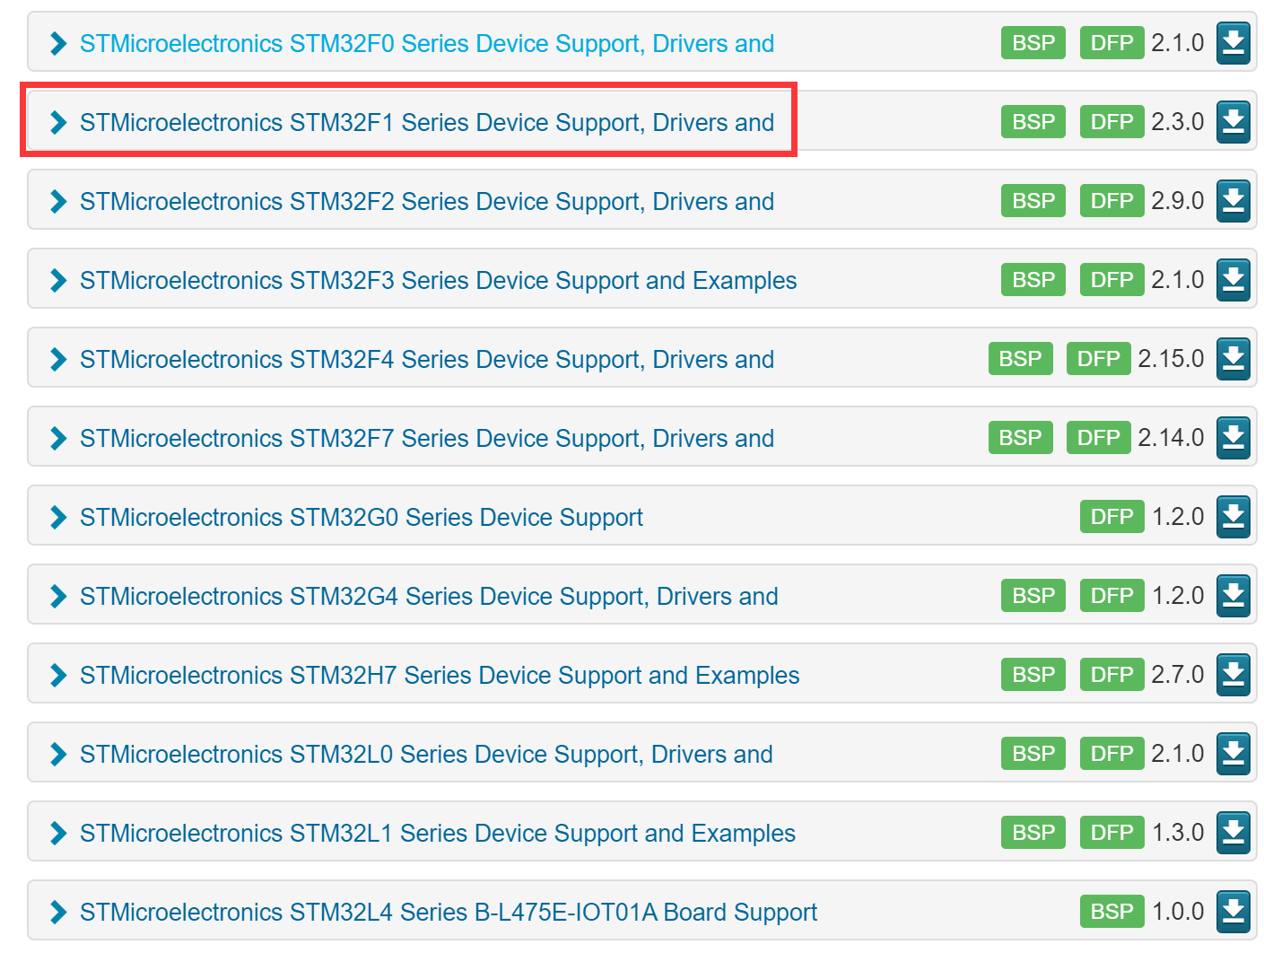Viewport: 1264px width, 953px height.
Task: Download the STM32F2 pack version 2.9.0
Action: [x=1233, y=201]
